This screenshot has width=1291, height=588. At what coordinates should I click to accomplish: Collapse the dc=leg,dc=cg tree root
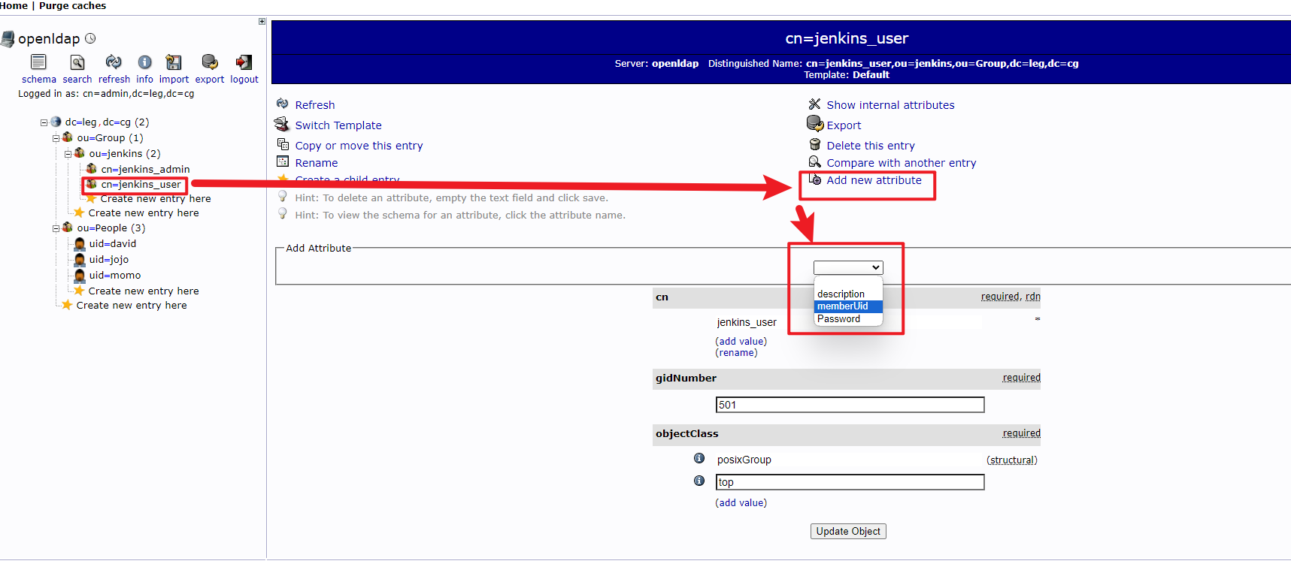click(x=44, y=122)
